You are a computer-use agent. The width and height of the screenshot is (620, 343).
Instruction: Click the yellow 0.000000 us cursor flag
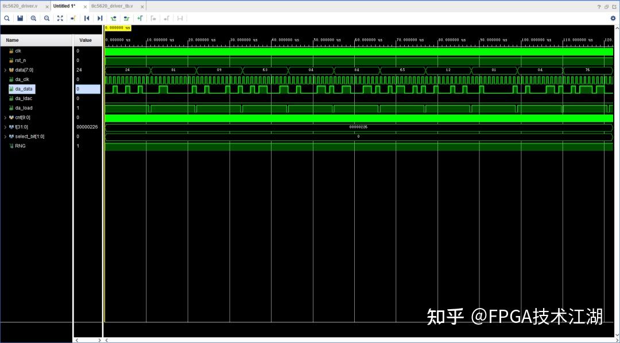point(118,28)
